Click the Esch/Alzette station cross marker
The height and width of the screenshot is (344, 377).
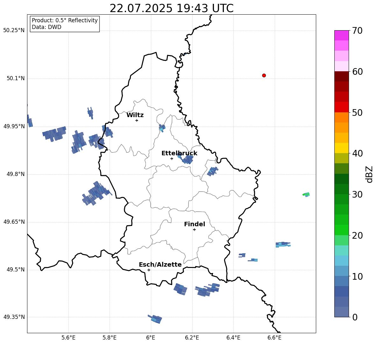point(149,270)
